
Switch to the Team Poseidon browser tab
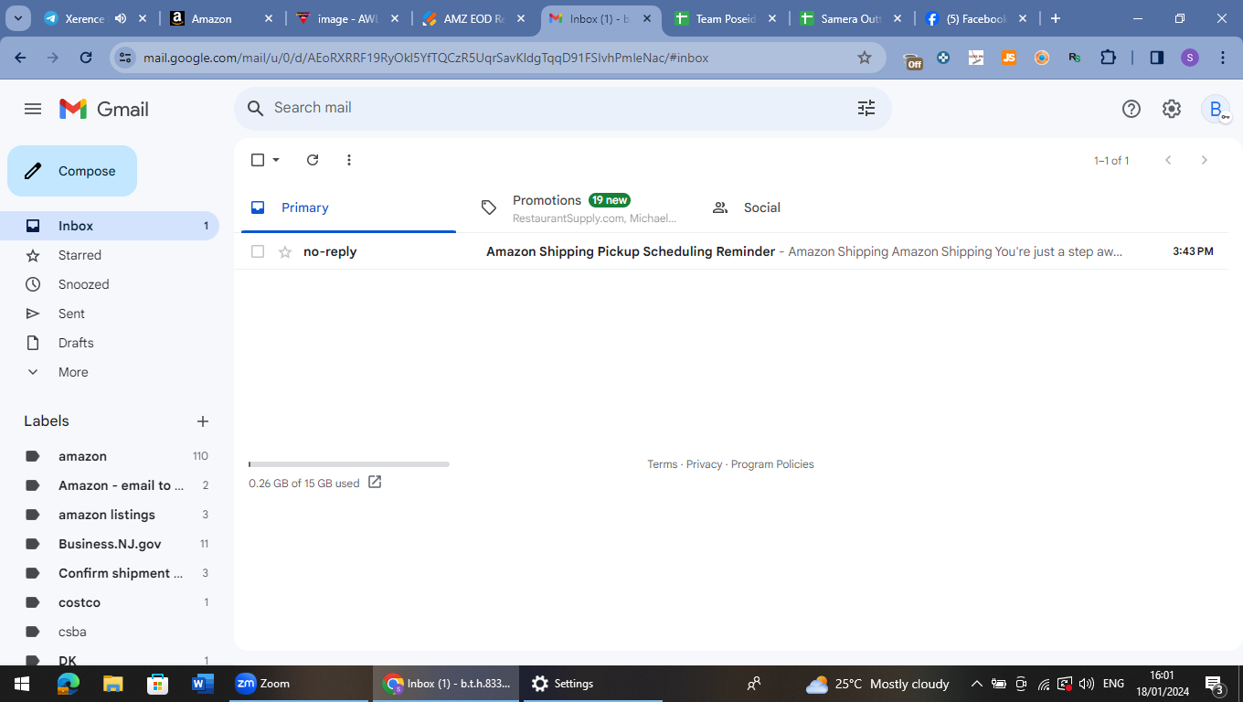click(726, 18)
